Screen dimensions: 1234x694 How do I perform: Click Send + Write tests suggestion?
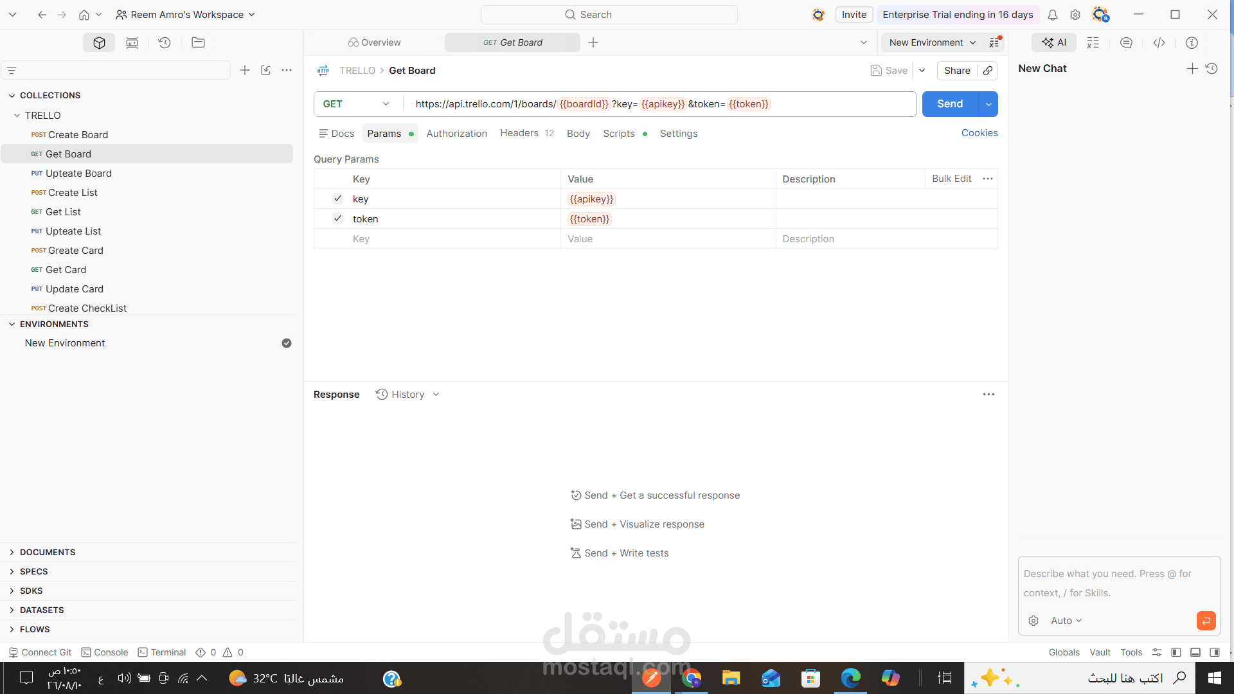point(620,553)
